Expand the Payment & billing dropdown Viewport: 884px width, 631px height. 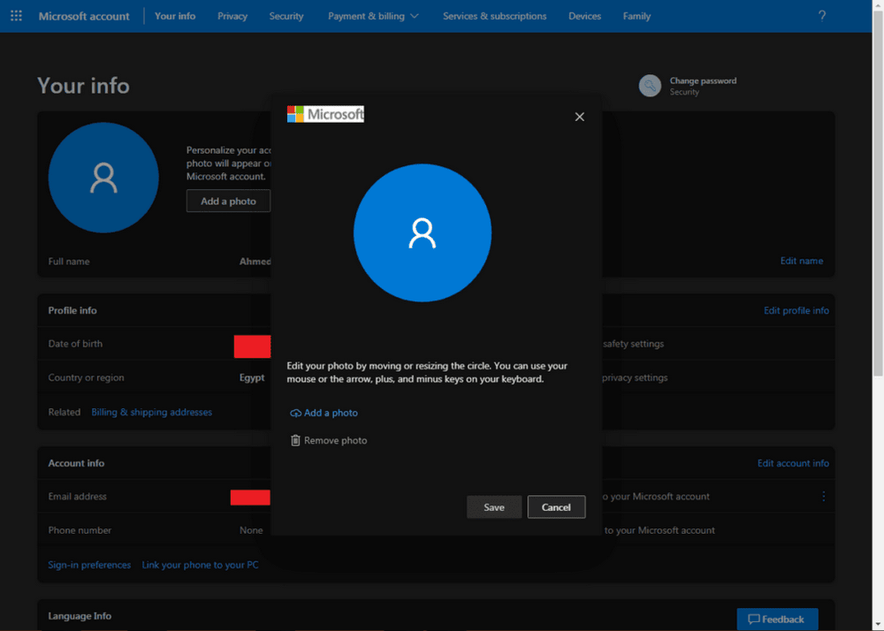(373, 15)
